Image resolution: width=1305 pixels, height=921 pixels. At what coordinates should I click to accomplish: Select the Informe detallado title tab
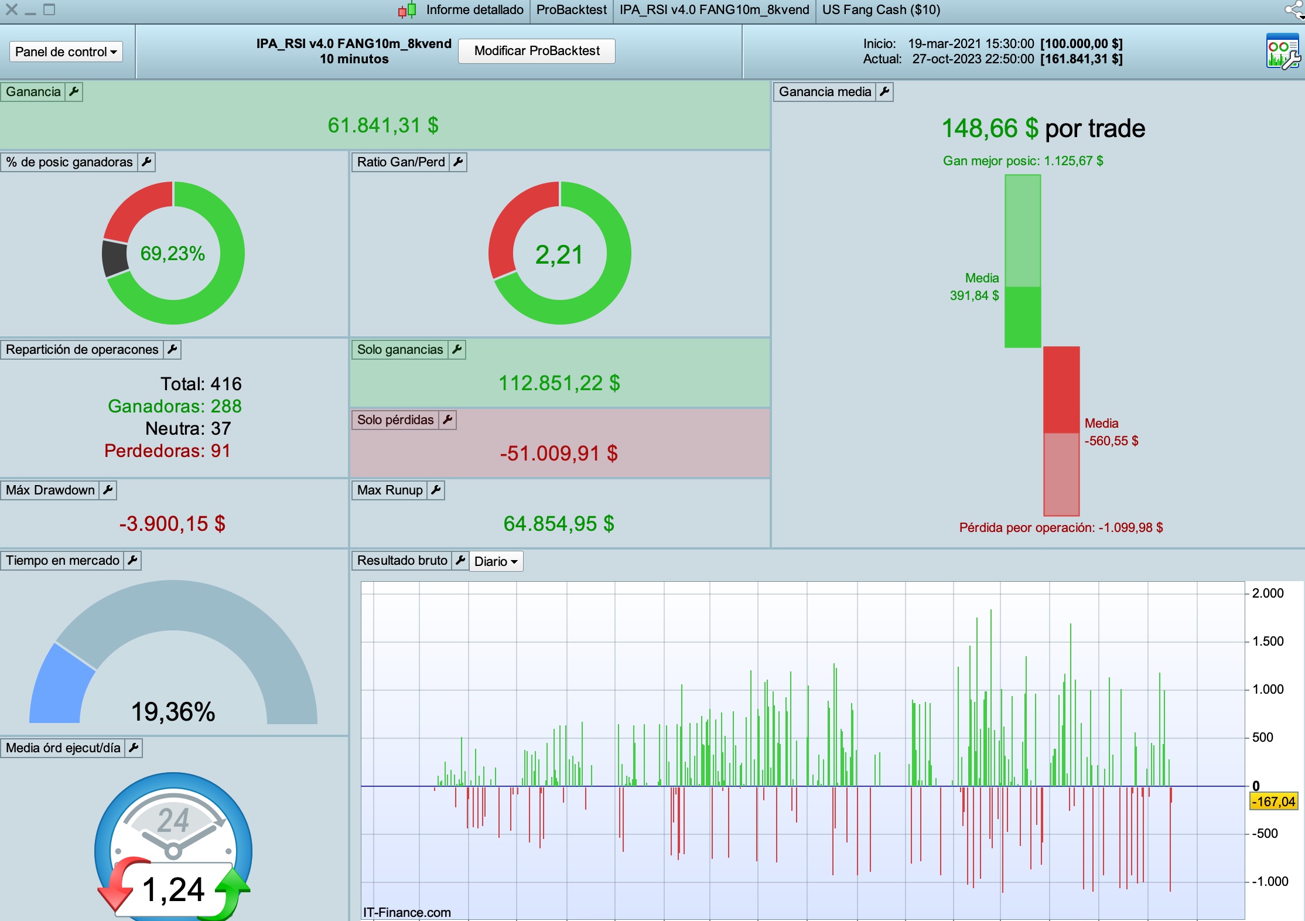(474, 10)
